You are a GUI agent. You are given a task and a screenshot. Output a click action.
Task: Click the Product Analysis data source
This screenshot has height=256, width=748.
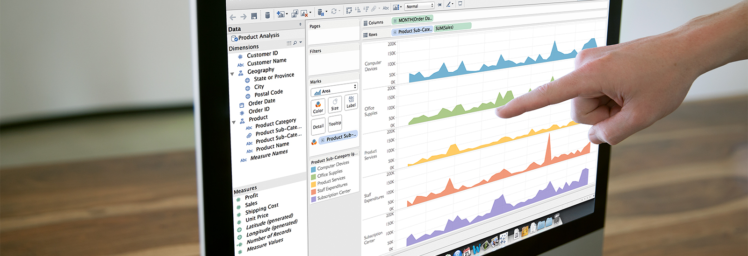click(x=255, y=37)
